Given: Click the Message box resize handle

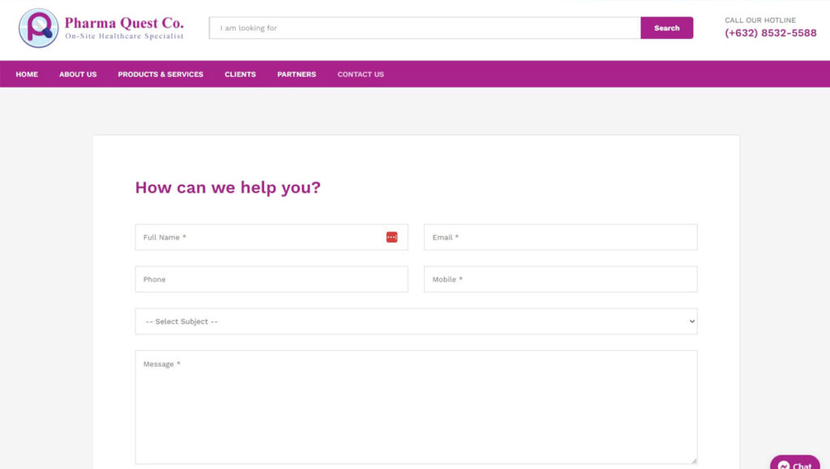Looking at the screenshot, I should tap(693, 460).
